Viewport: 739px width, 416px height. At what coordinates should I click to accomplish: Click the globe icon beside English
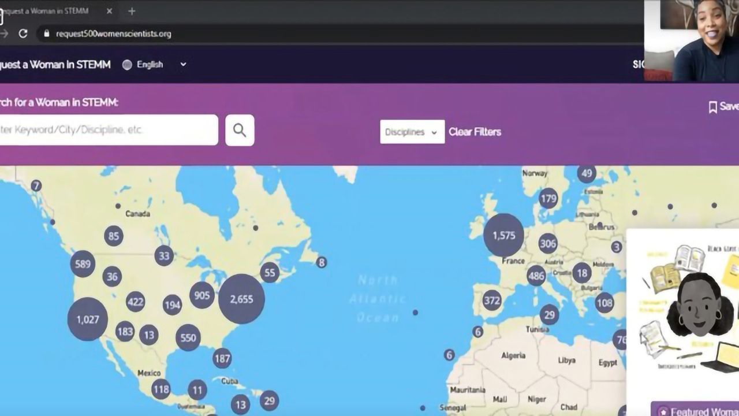pos(127,65)
